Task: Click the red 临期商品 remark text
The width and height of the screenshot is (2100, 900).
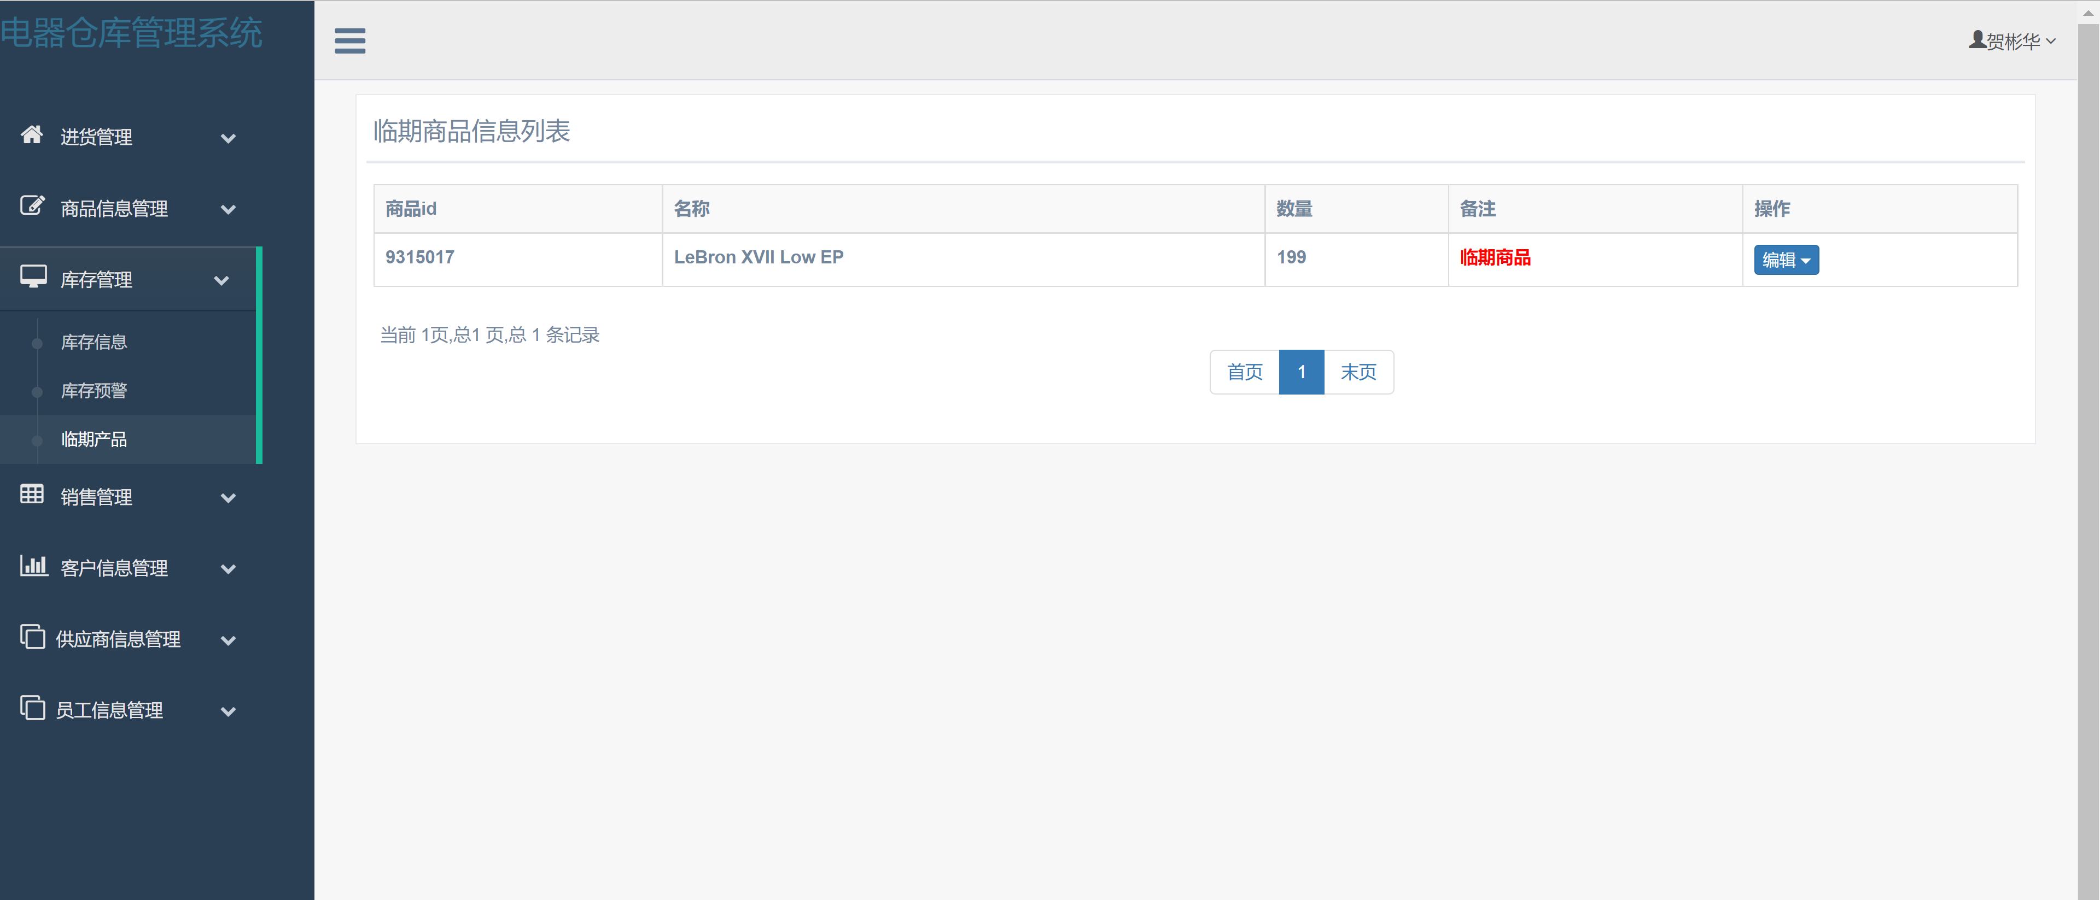Action: (1495, 257)
